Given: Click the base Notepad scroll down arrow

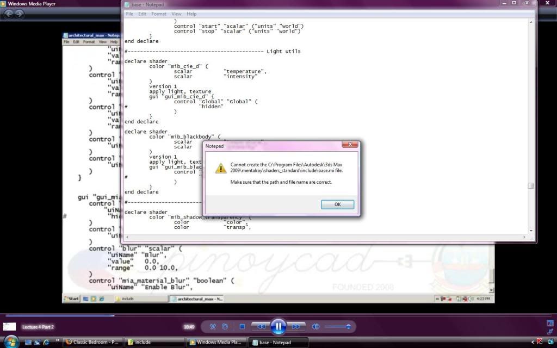Looking at the screenshot, I should [531, 231].
